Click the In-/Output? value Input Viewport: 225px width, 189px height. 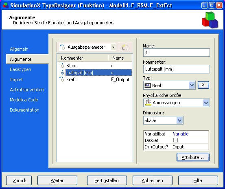[x=178, y=147]
